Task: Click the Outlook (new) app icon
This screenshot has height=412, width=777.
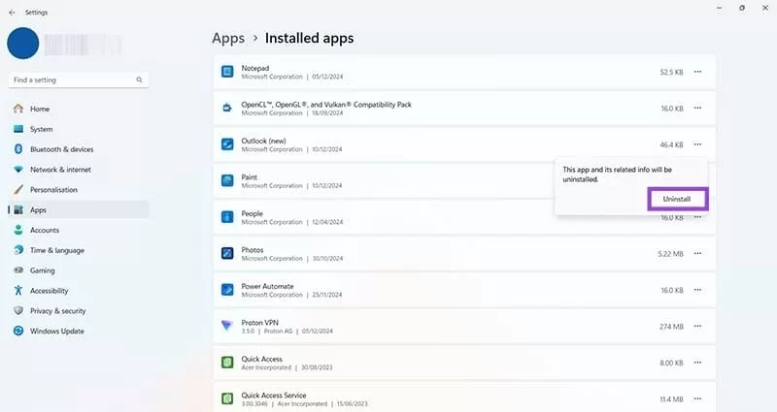Action: point(227,144)
